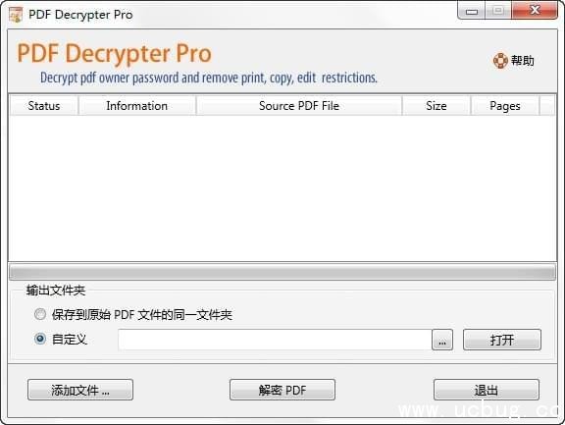Open the 帮助 help lifebuoy icon
Screen dimensions: 565x425
click(x=500, y=61)
